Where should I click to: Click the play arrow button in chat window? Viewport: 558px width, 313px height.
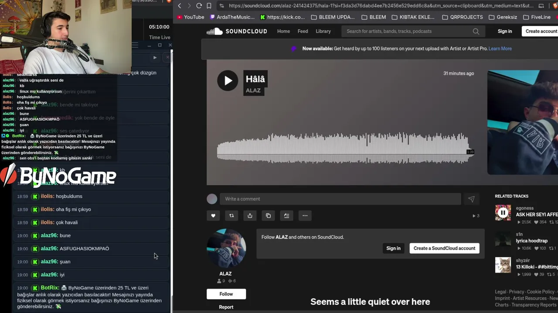(x=155, y=57)
